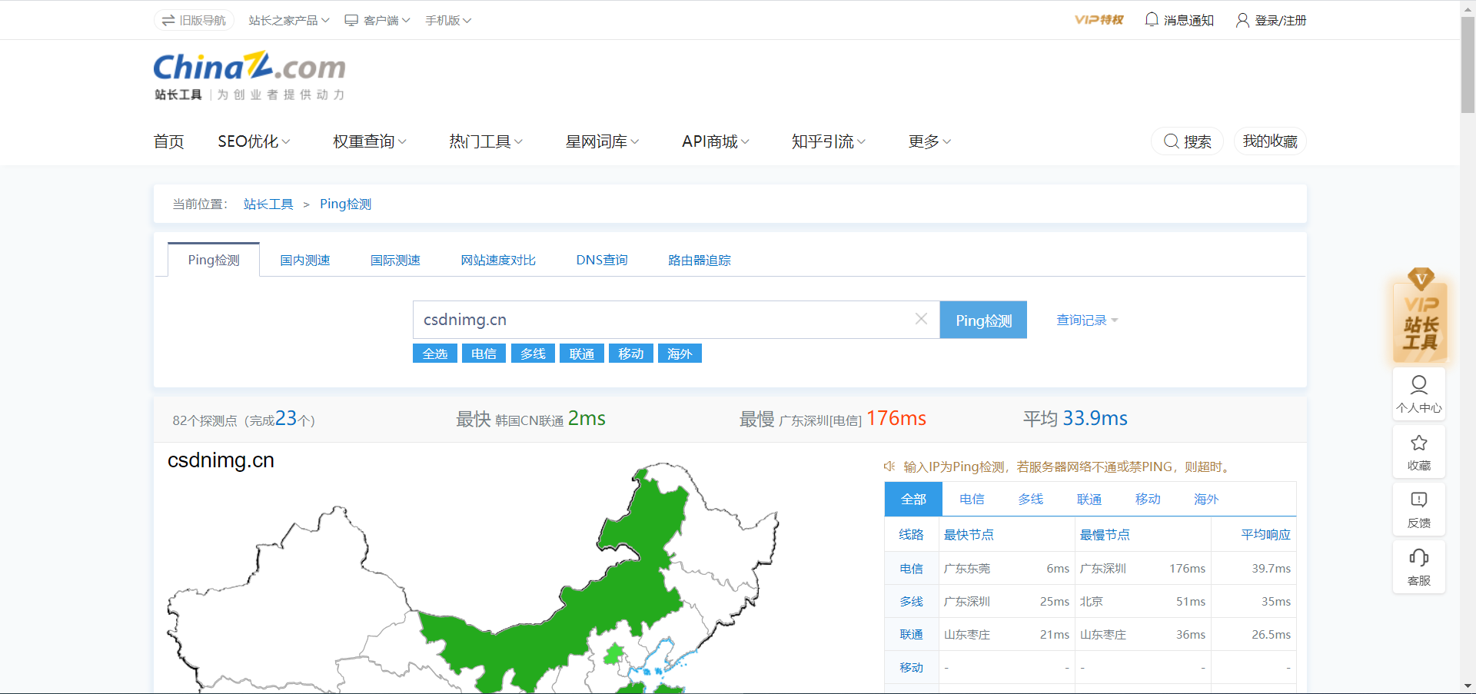Select 电信 tab in results table
Viewport: 1476px width, 694px height.
[x=972, y=499]
